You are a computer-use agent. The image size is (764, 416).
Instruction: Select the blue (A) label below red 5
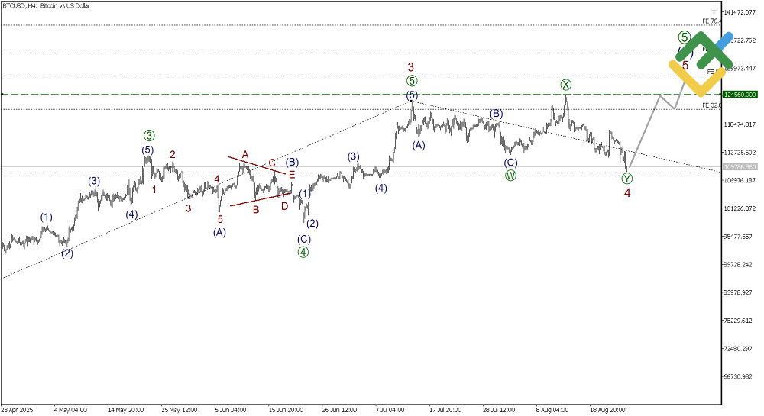tap(219, 233)
